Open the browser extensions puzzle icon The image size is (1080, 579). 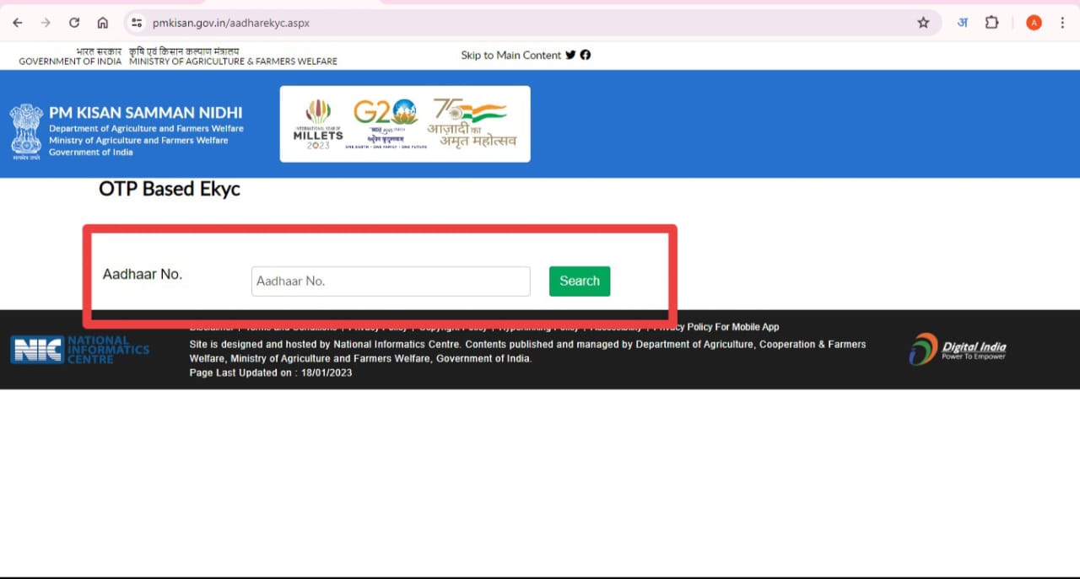coord(992,23)
